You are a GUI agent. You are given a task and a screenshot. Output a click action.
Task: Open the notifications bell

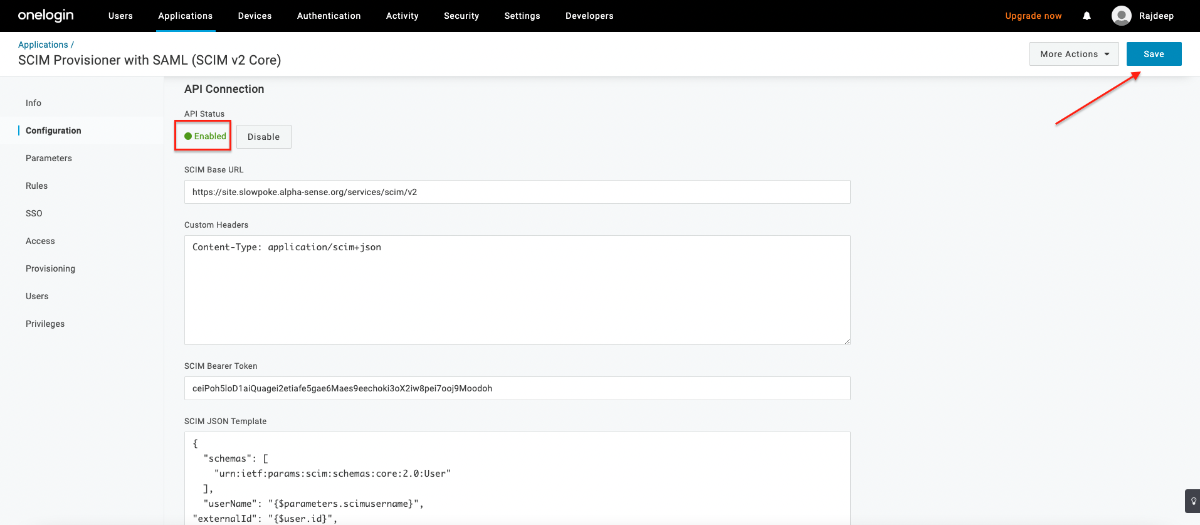[x=1087, y=16]
